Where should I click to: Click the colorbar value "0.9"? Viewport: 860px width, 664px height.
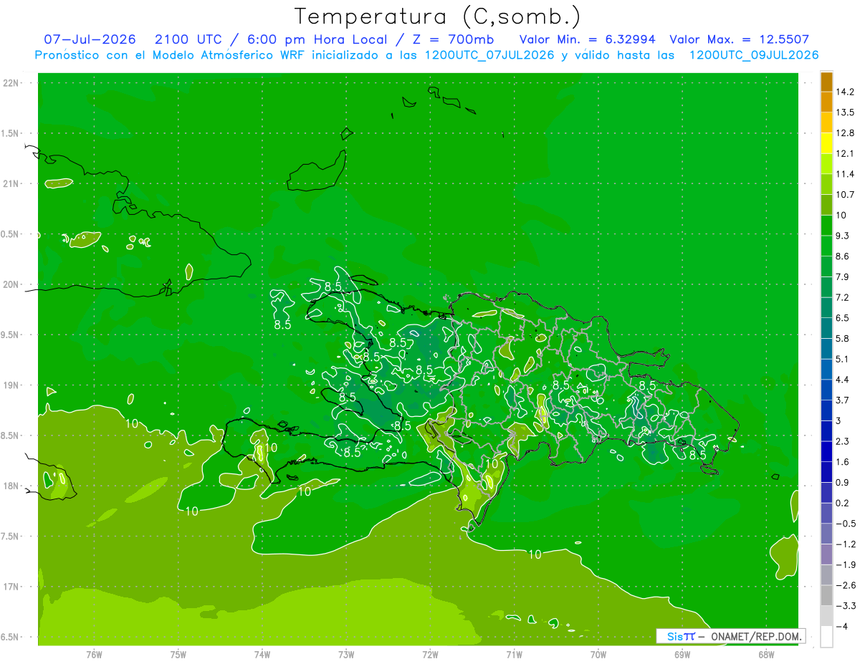[x=843, y=483]
